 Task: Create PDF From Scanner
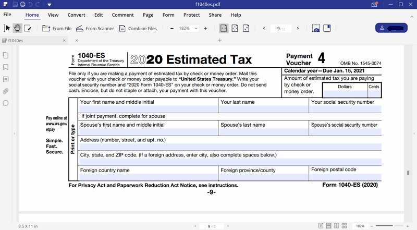(95, 28)
